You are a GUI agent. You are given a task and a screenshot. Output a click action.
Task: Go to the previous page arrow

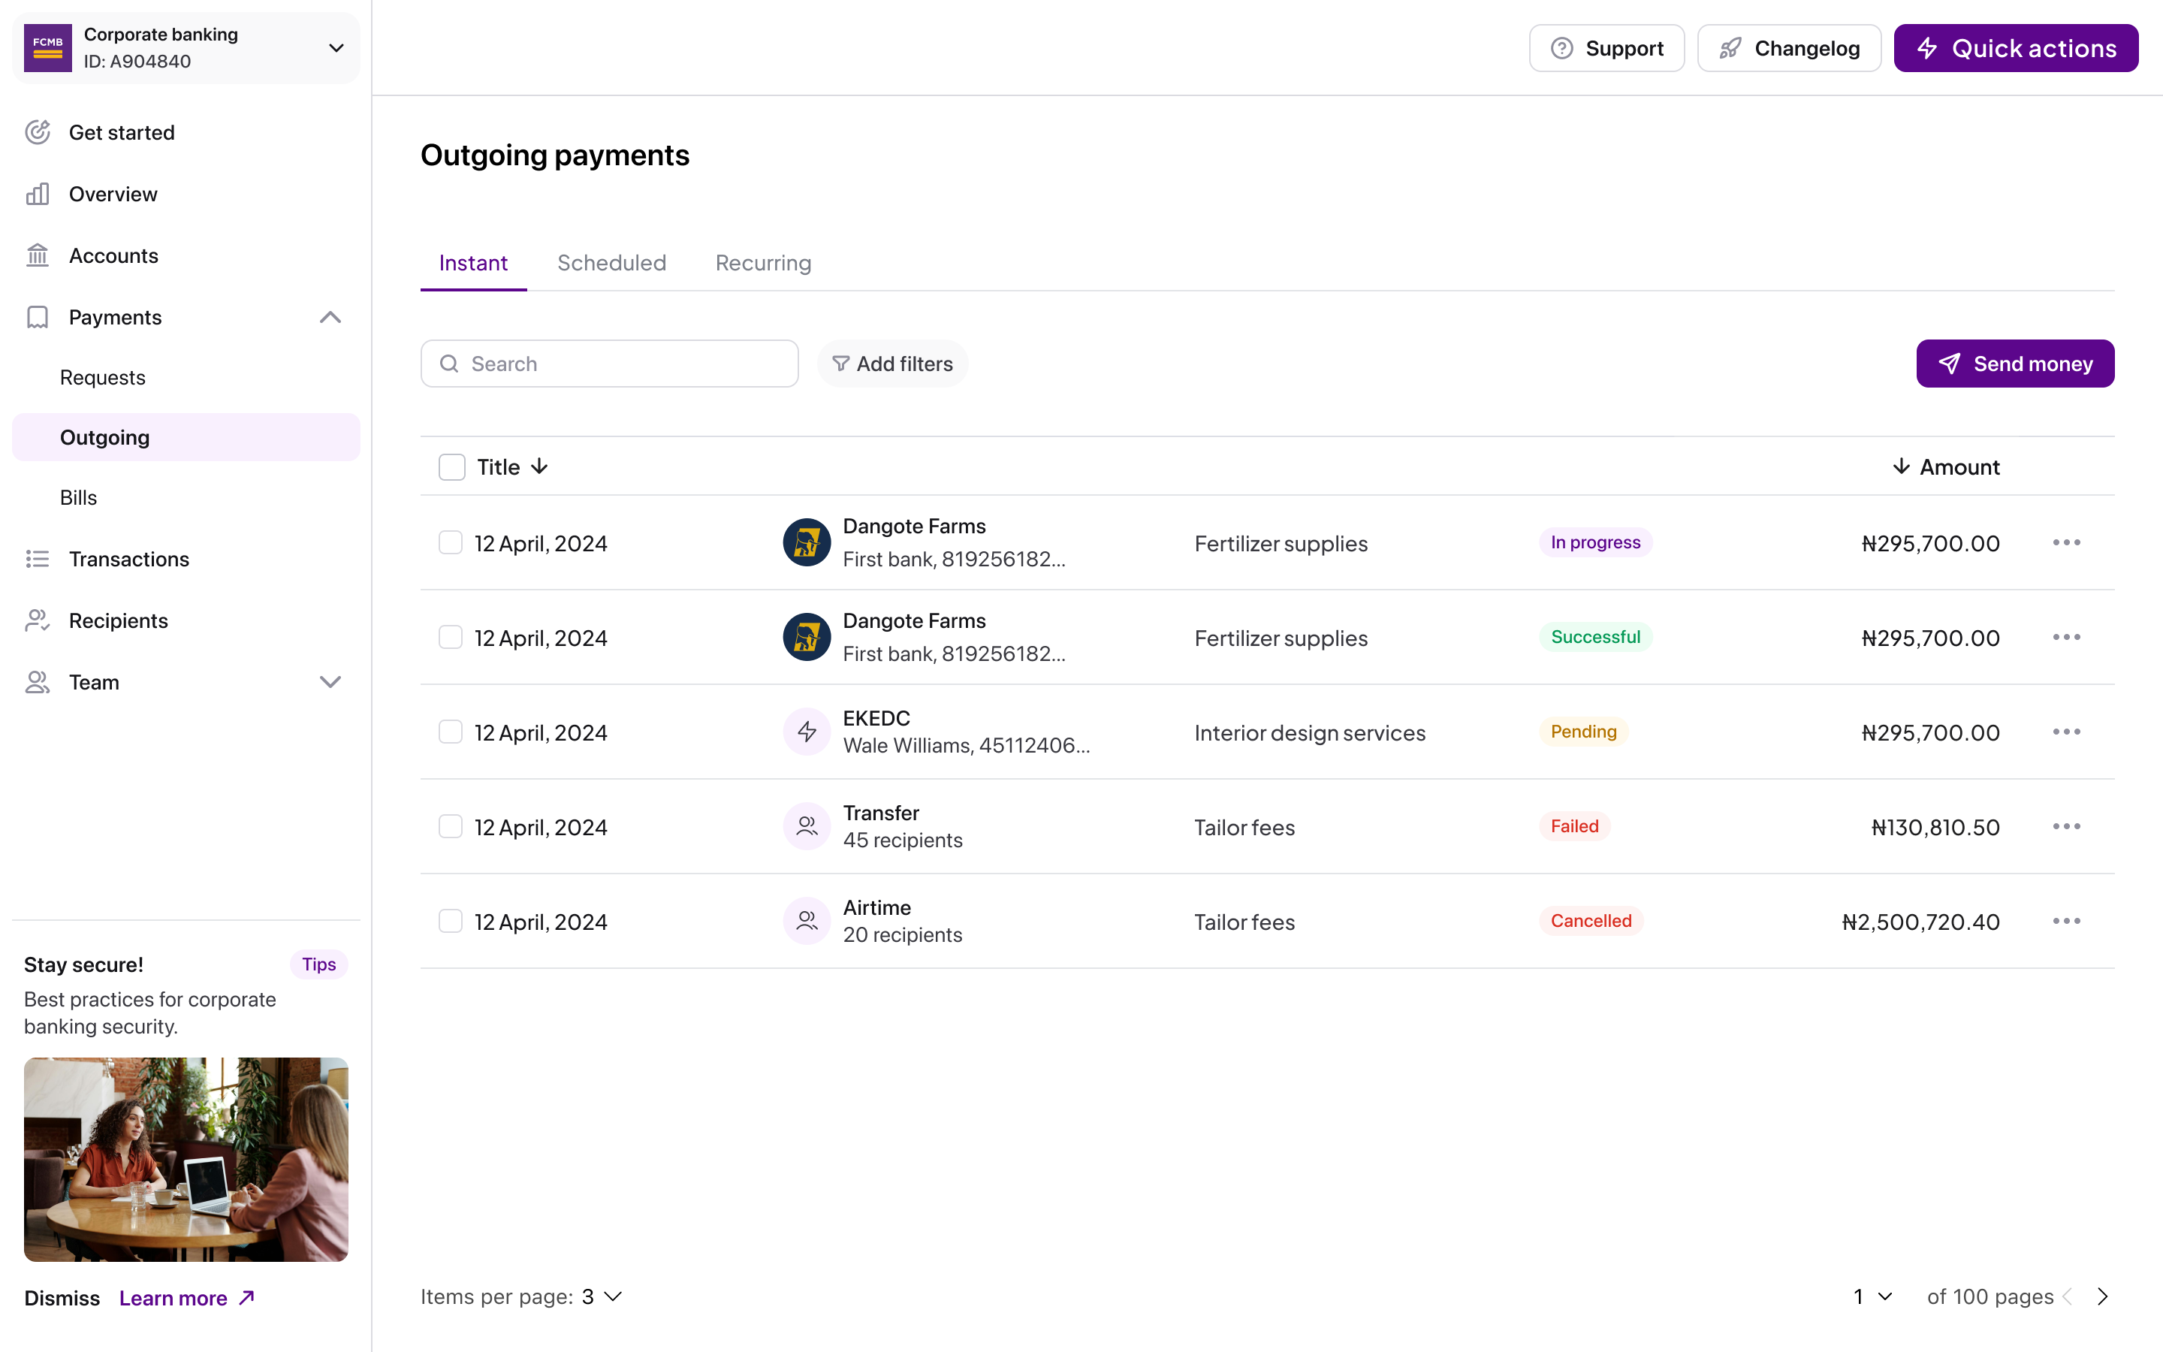pyautogui.click(x=2068, y=1296)
